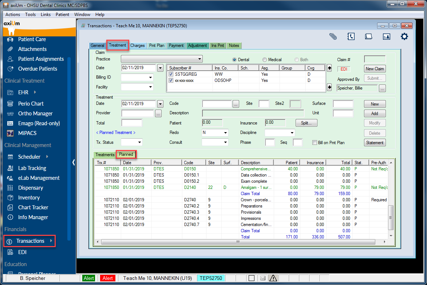Switch to the Charges tab

tap(138, 46)
